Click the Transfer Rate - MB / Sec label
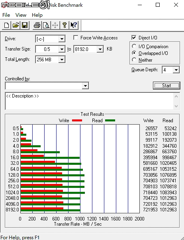This screenshot has height=240, width=184. (x=78, y=224)
